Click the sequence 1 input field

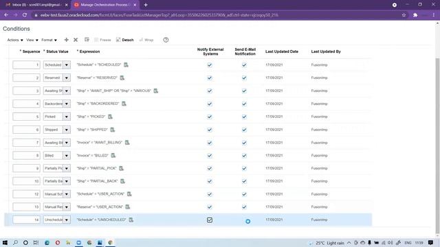26,65
